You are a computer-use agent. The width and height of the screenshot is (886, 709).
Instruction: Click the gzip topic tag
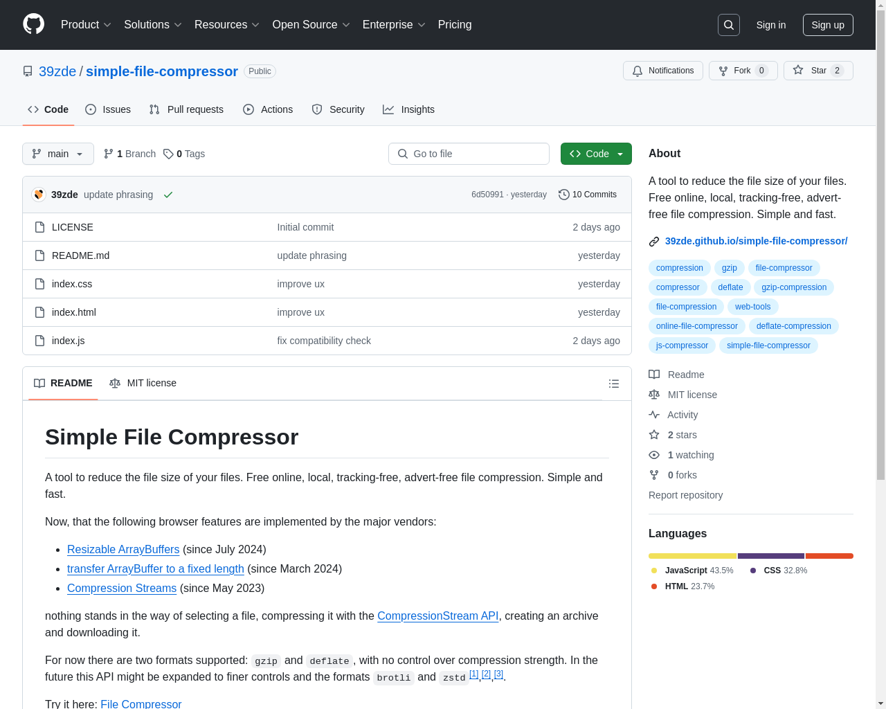tap(730, 268)
